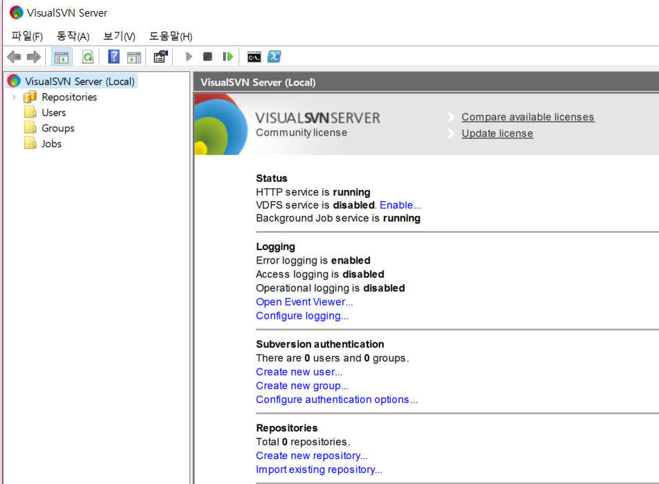
Task: Click Create new group... link
Action: [302, 386]
